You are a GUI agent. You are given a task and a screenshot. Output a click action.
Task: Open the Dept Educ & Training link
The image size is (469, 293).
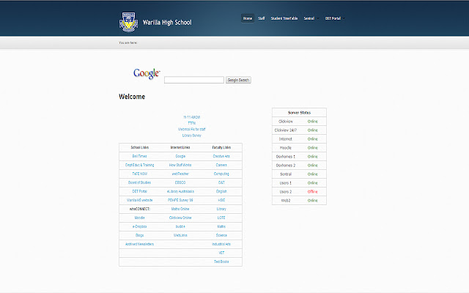pyautogui.click(x=140, y=165)
